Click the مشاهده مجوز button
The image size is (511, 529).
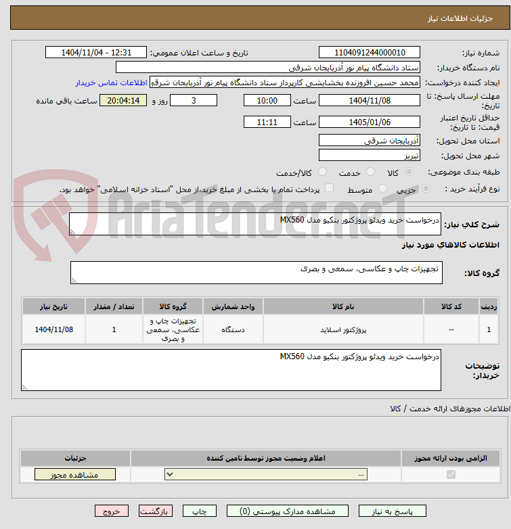[75, 474]
